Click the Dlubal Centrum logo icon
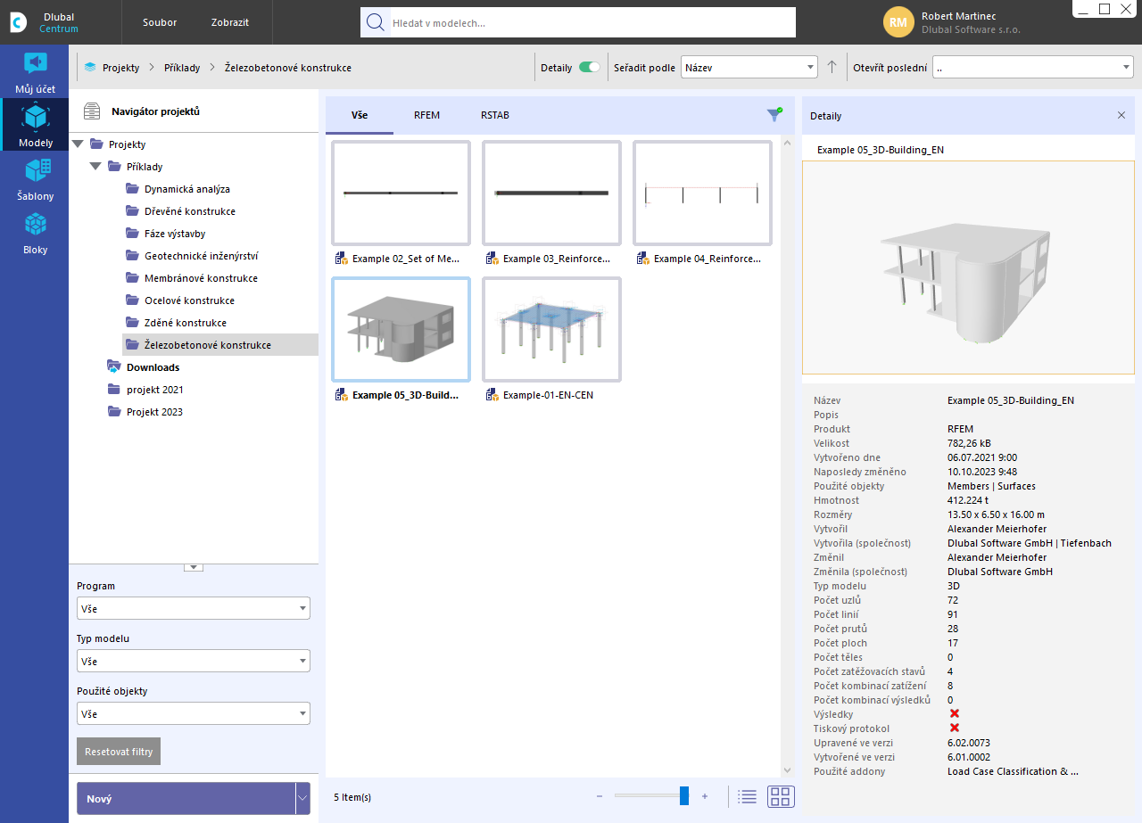Viewport: 1142px width, 823px height. (18, 22)
